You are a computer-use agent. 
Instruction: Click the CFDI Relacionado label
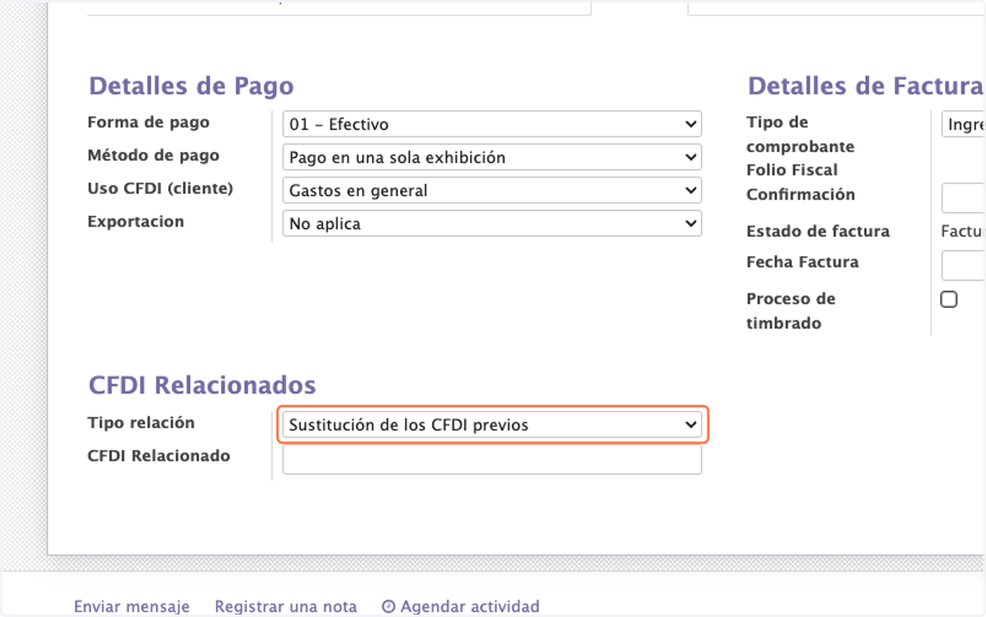[x=159, y=456]
